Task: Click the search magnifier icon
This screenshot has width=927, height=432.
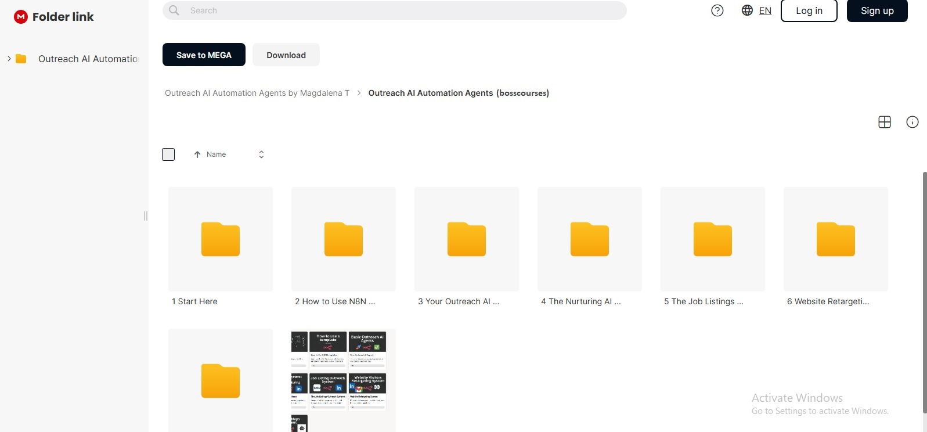Action: click(174, 10)
